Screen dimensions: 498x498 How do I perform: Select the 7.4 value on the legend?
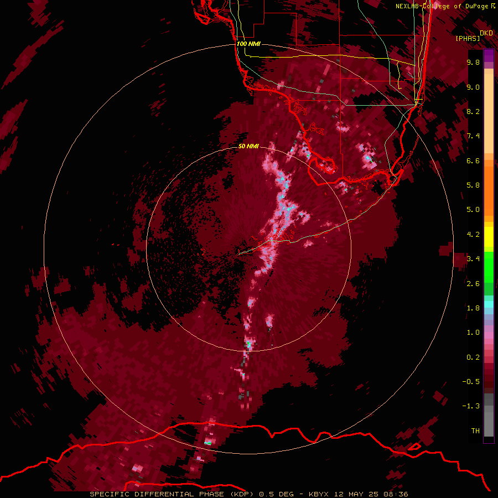point(473,136)
